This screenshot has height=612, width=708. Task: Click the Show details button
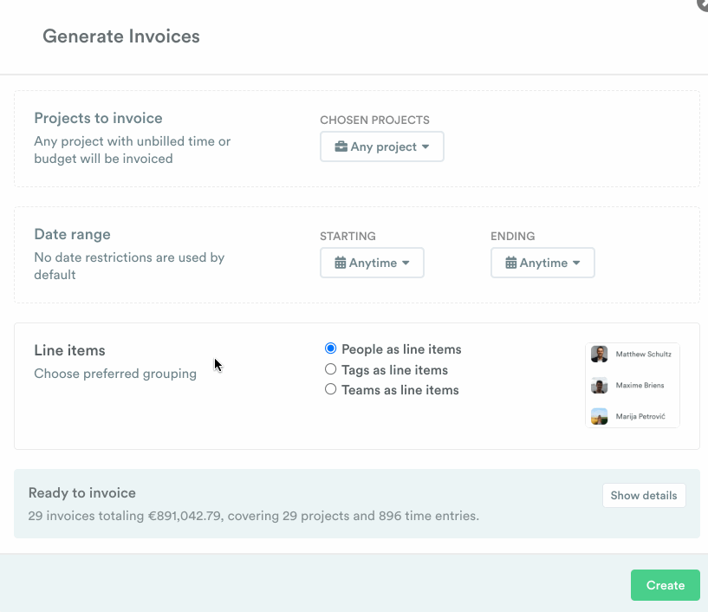click(644, 495)
